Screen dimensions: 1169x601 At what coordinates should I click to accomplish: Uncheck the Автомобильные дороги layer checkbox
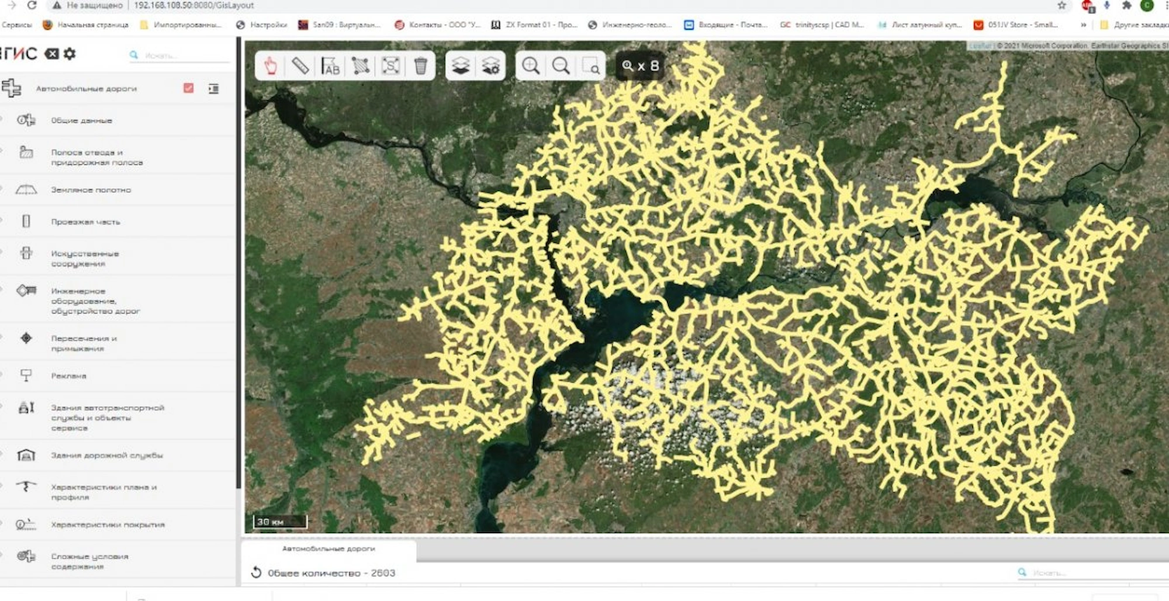point(188,88)
